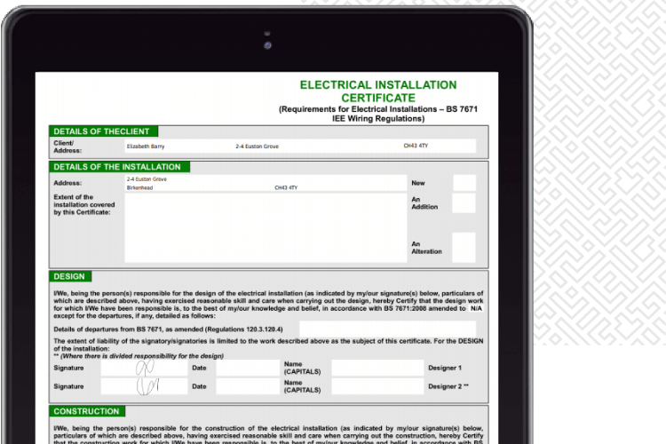Viewport: 666px width, 444px height.
Task: Tick the New installation checkbox
Action: [x=464, y=183]
